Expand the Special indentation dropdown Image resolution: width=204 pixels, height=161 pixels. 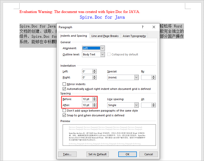[x=136, y=77]
